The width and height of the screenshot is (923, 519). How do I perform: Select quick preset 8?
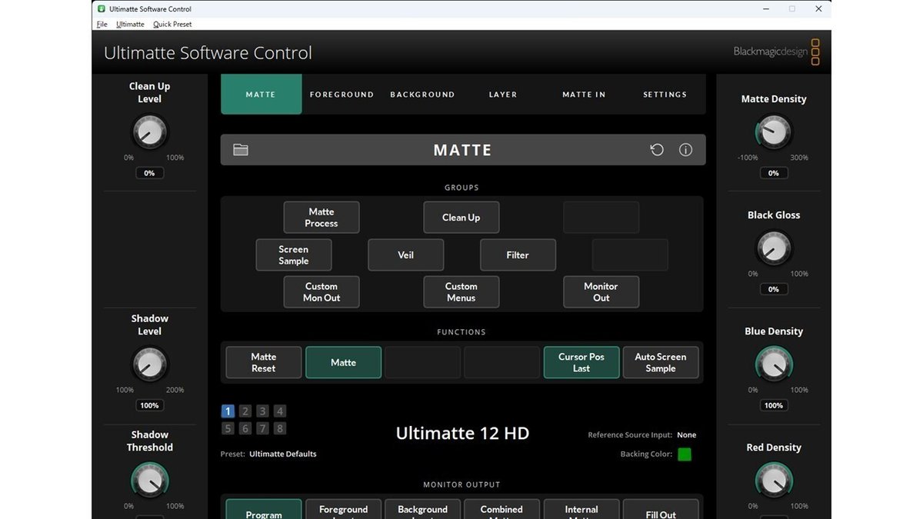[280, 428]
